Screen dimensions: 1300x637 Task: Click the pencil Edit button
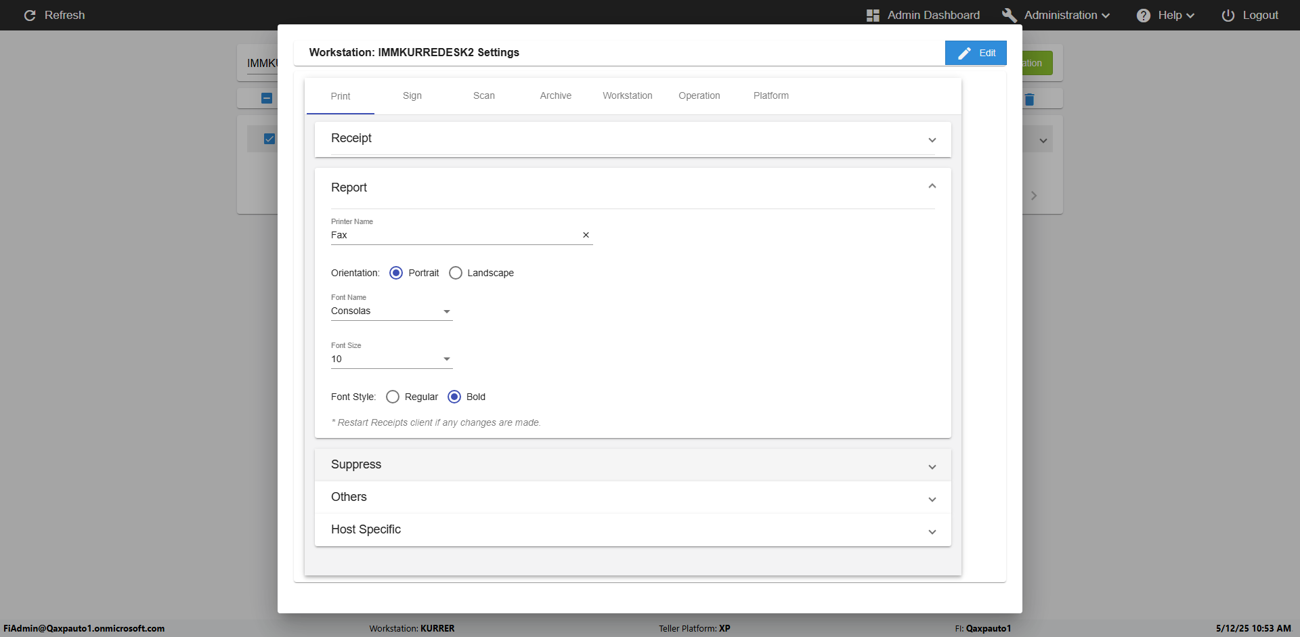[x=976, y=53]
